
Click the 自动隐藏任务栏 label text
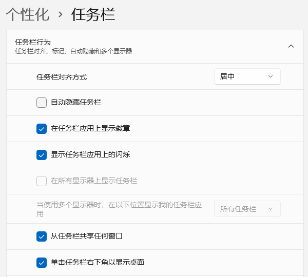click(76, 103)
